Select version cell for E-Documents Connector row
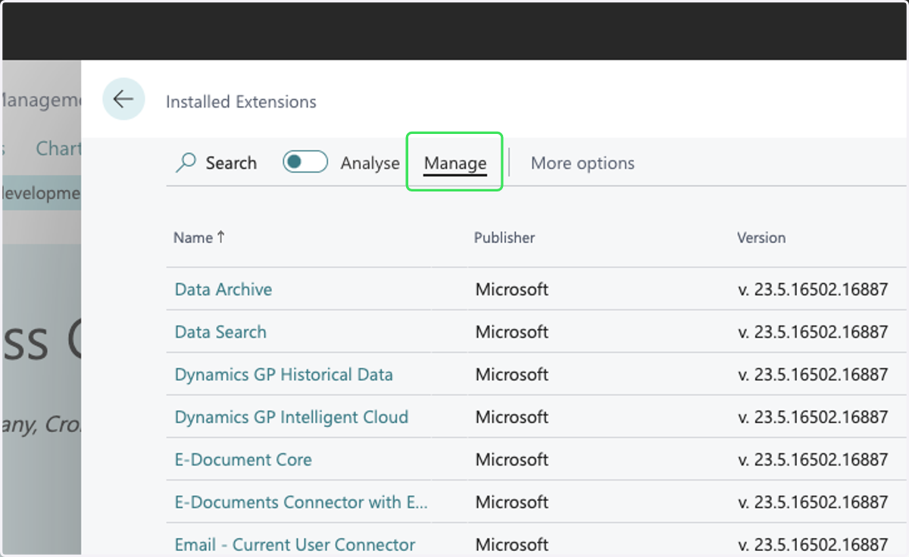909x557 pixels. (x=813, y=502)
